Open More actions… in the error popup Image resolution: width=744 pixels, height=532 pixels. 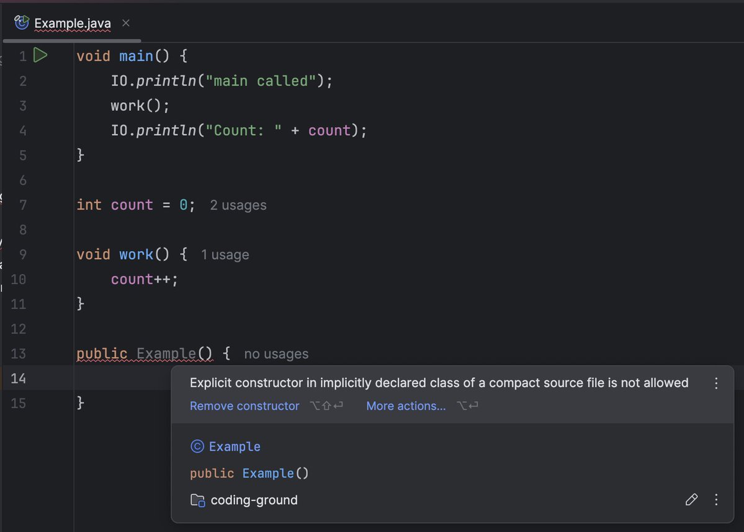[406, 406]
